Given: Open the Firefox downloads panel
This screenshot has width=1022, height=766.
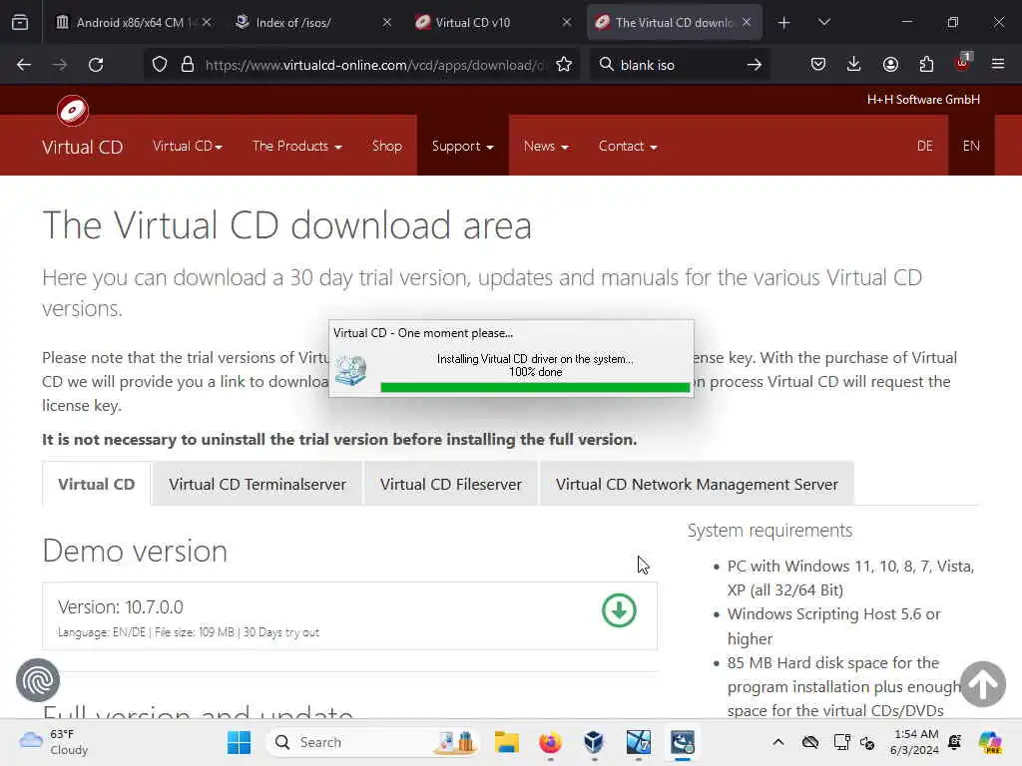Looking at the screenshot, I should (854, 64).
